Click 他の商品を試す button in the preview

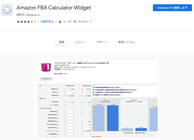(46, 79)
